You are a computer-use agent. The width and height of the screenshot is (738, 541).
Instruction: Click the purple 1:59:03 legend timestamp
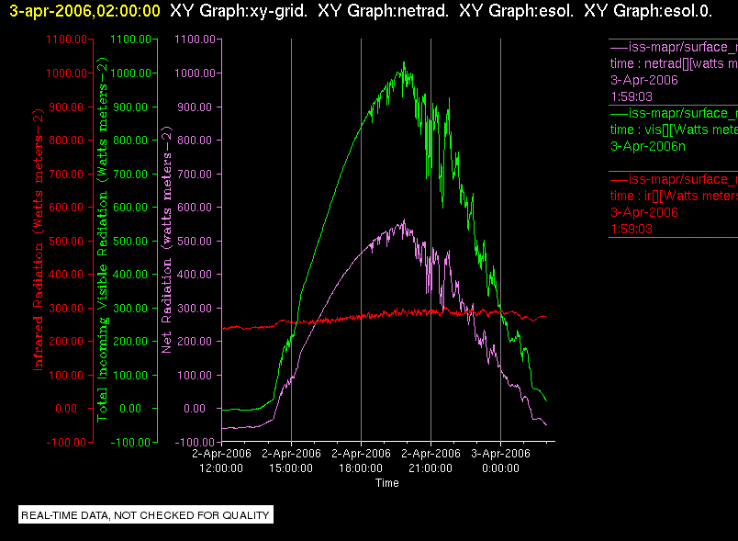(632, 96)
